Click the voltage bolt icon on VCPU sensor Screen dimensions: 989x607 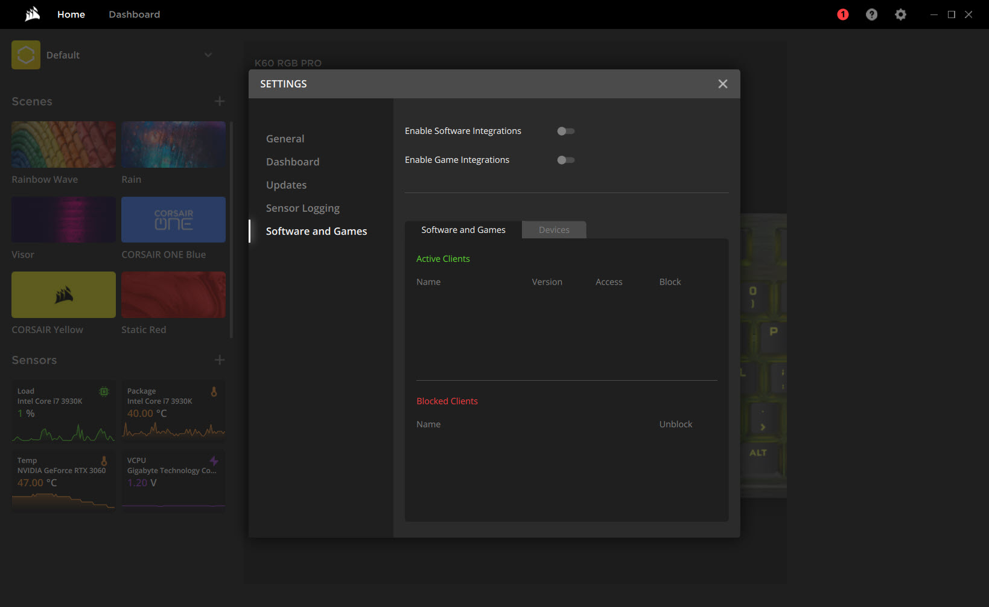click(214, 461)
